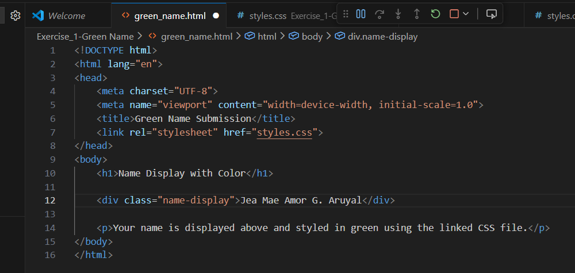Click unsaved dot on green_name.html tab

(x=216, y=16)
